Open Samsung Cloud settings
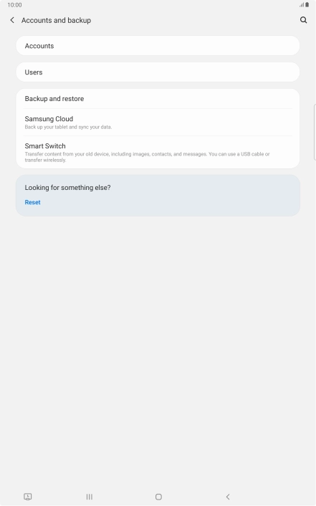 pos(158,123)
